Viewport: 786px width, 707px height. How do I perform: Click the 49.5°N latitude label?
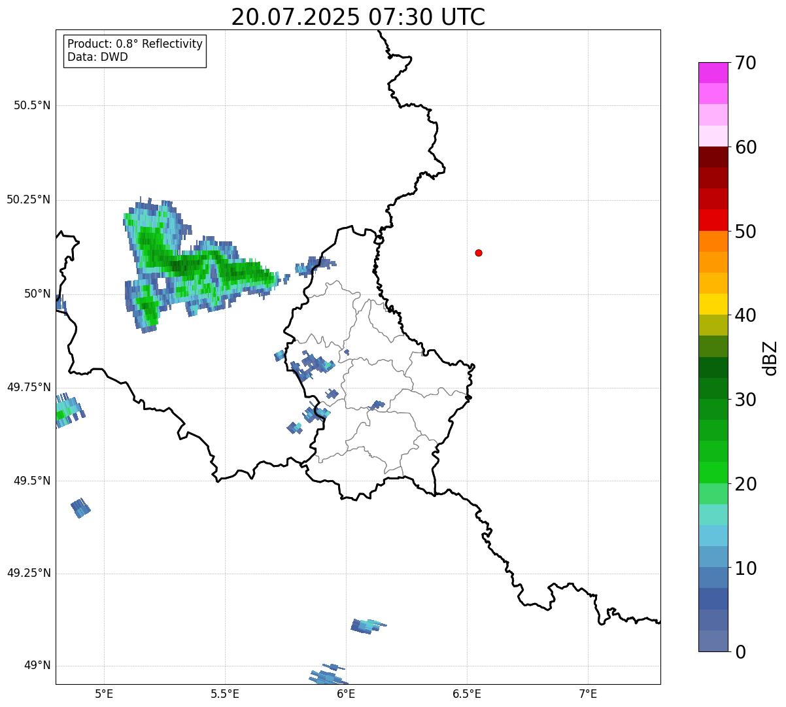pos(32,481)
